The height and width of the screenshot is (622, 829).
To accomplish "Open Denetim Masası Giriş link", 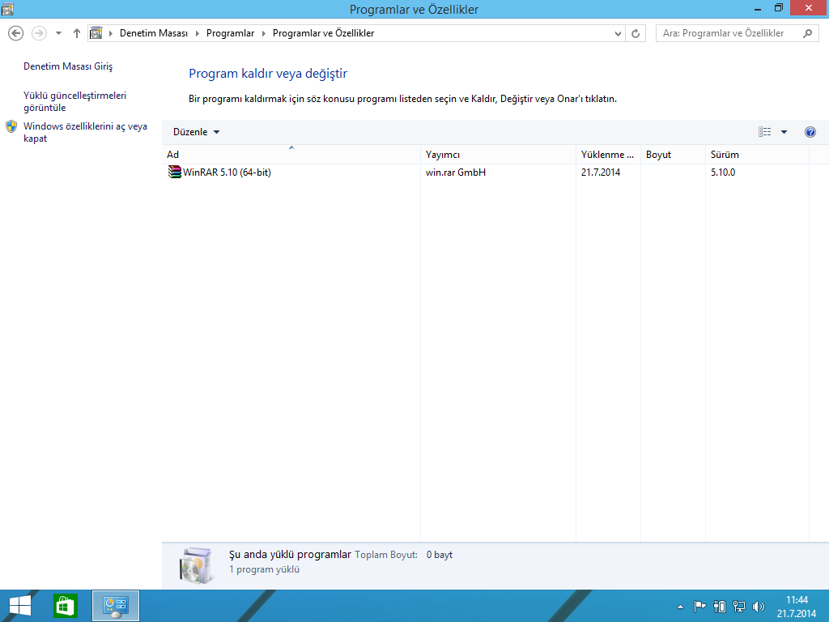I will (x=68, y=66).
